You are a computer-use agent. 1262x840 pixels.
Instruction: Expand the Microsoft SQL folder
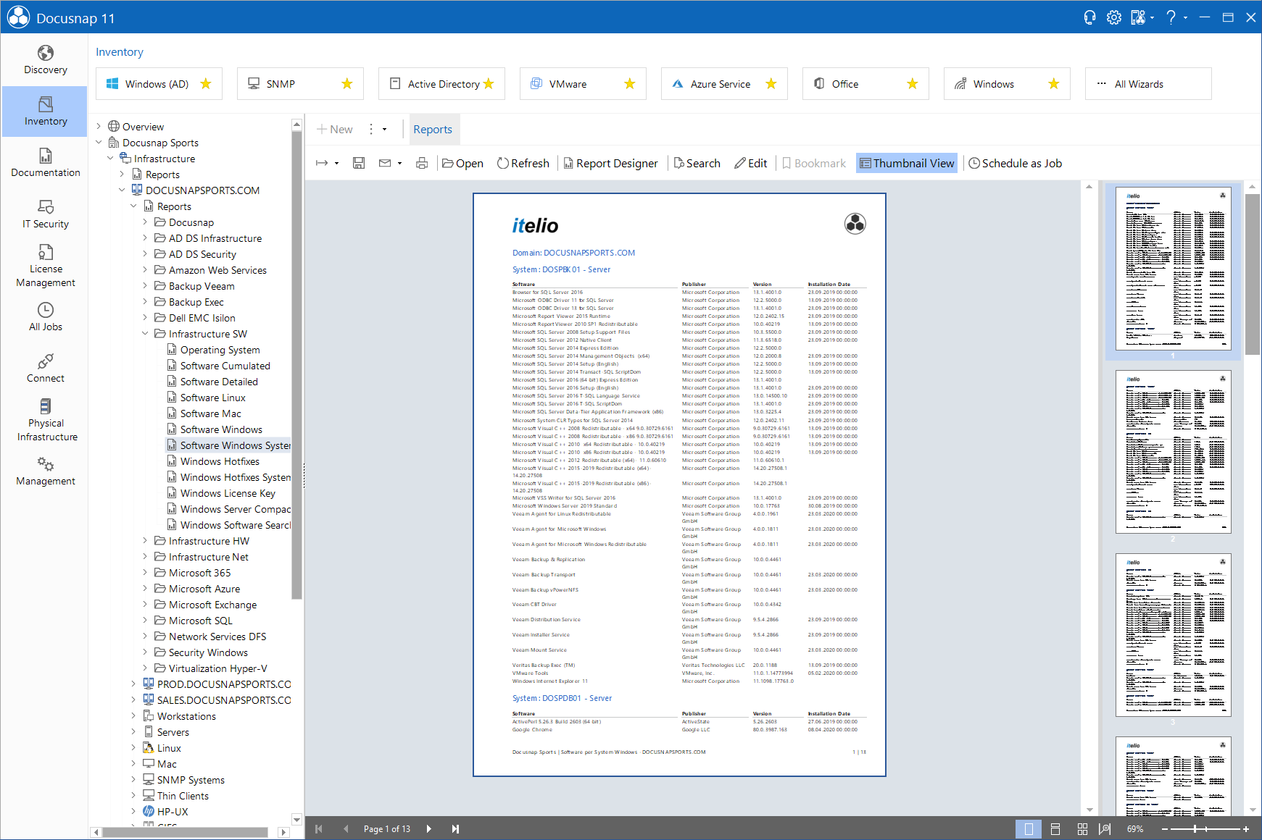tap(145, 621)
